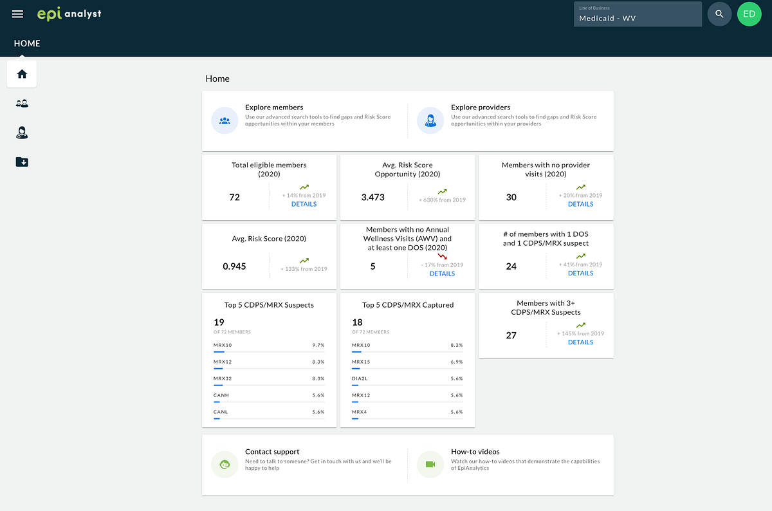This screenshot has height=511, width=772.
Task: Click the Contact support headset icon
Action: pos(225,465)
